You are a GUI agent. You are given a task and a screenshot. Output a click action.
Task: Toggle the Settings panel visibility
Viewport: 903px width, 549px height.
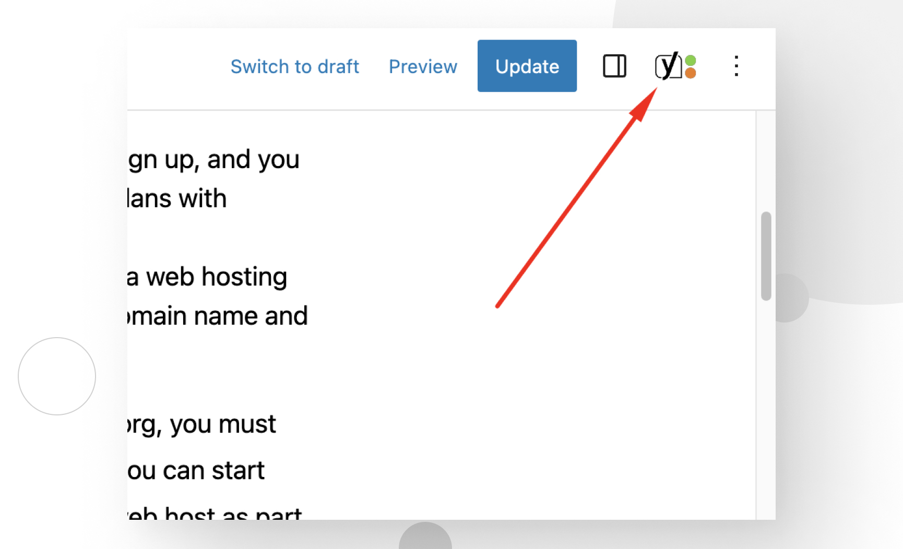coord(614,66)
